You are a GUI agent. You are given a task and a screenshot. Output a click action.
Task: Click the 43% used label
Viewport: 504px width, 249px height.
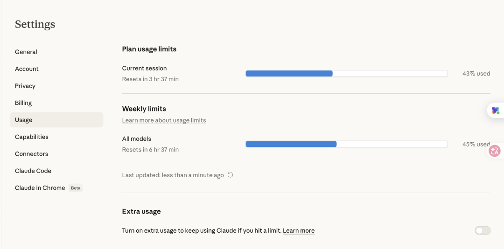point(476,74)
